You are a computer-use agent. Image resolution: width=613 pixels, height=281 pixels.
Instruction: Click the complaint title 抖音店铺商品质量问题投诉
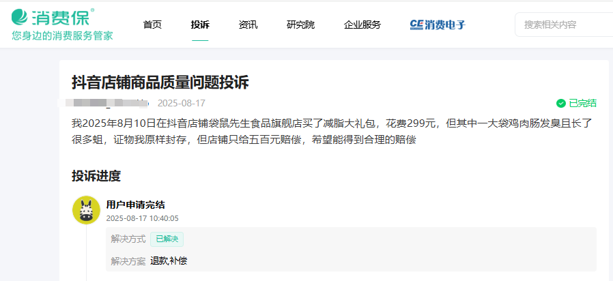160,83
